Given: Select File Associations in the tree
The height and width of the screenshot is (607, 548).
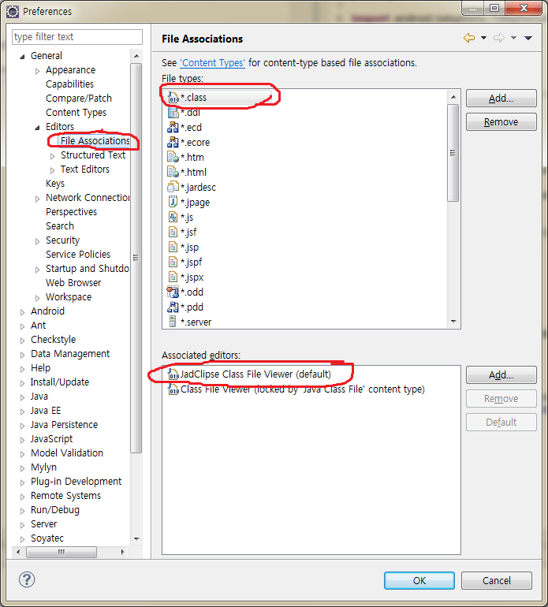Looking at the screenshot, I should click(95, 140).
